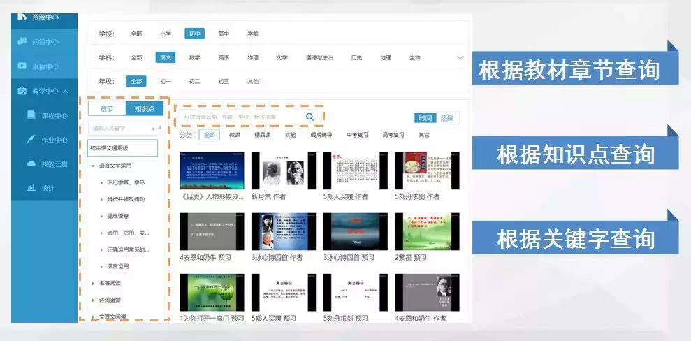Select 小学 school stage
Viewport: 691px width, 341px height.
[x=166, y=34]
